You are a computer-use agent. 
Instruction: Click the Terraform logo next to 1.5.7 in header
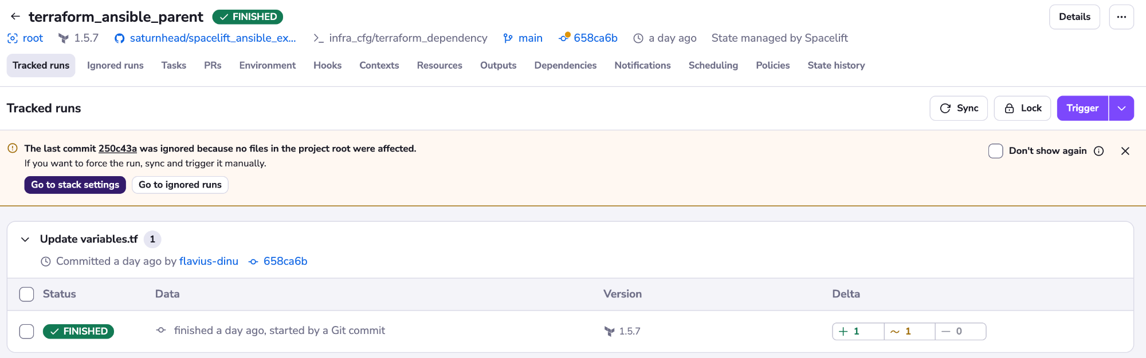(x=64, y=38)
